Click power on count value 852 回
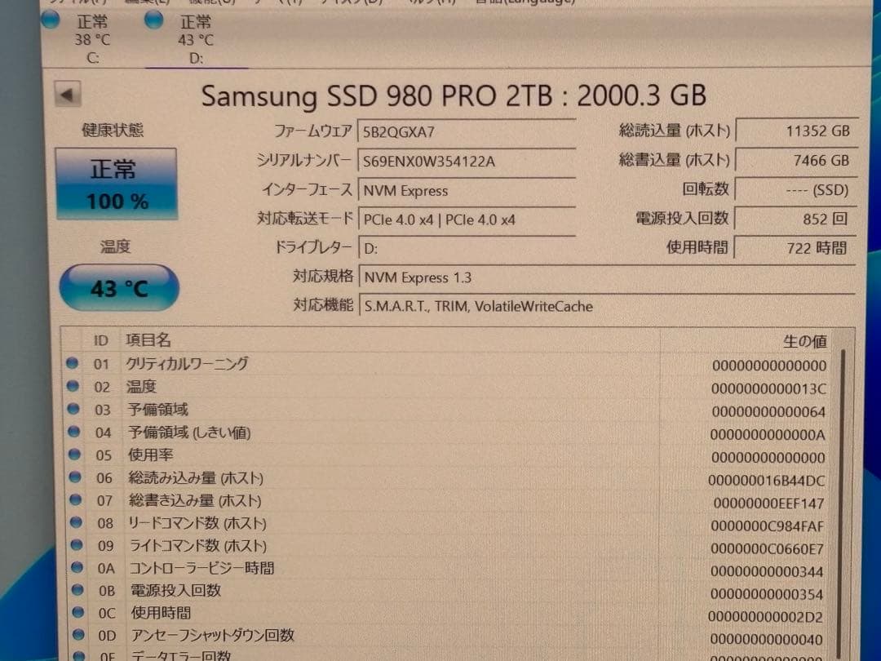The height and width of the screenshot is (661, 881). (x=797, y=220)
